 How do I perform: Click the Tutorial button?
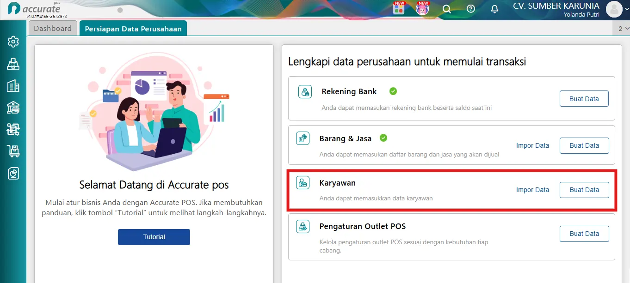[154, 237]
